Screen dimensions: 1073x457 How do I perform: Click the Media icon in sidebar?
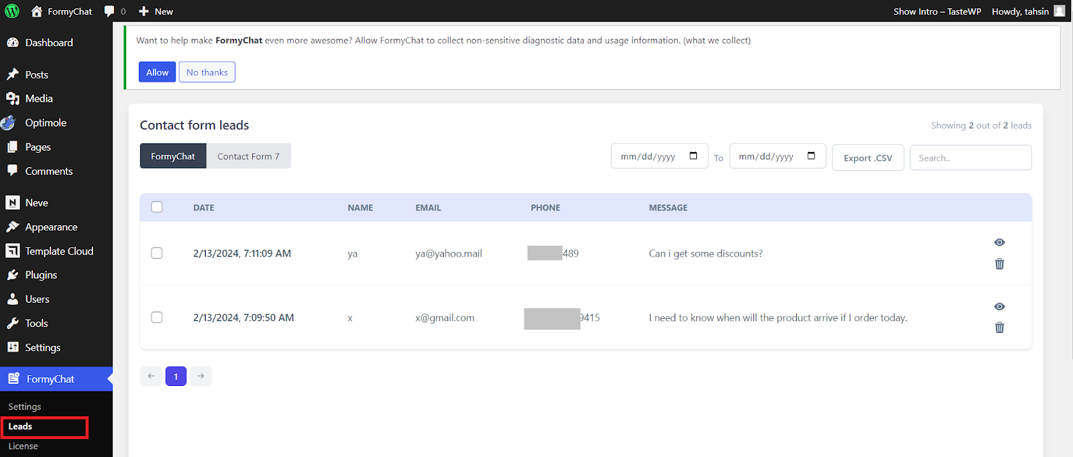point(12,99)
